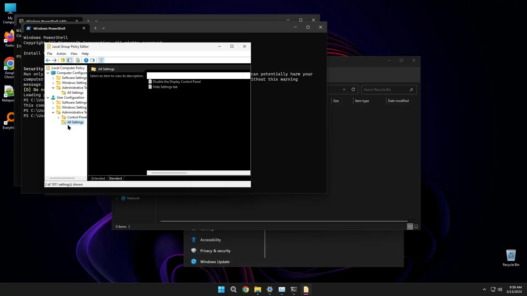
Task: Collapse the User Configuration node
Action: pyautogui.click(x=48, y=98)
